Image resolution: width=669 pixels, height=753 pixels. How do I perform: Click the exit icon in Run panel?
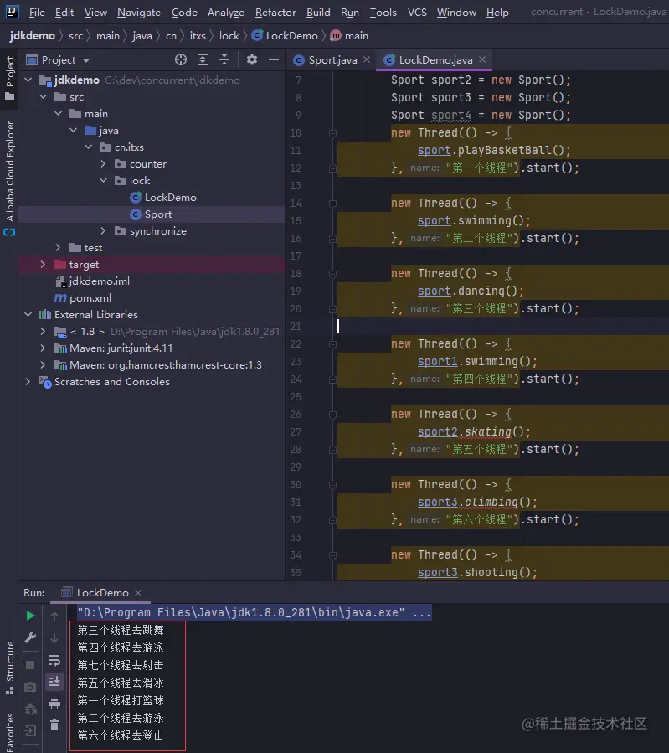click(x=30, y=730)
